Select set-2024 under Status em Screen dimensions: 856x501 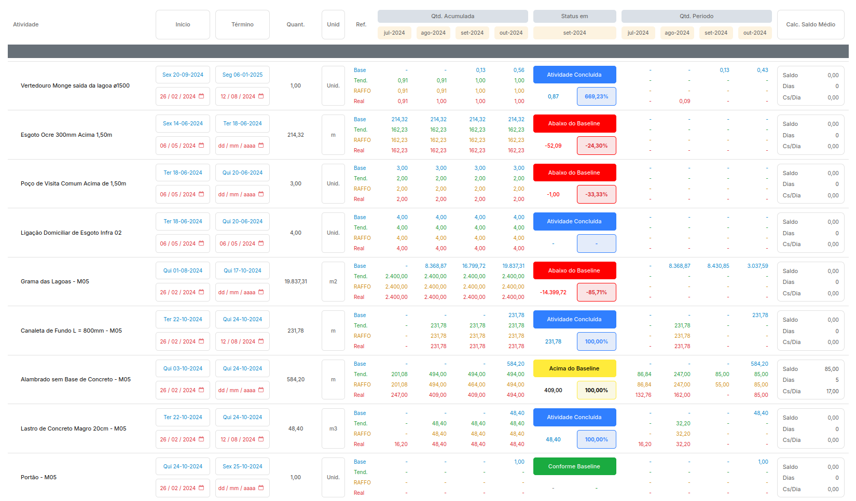tap(574, 33)
